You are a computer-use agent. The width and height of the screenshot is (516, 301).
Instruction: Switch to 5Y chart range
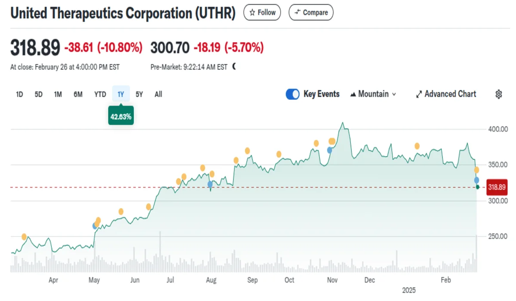(139, 94)
